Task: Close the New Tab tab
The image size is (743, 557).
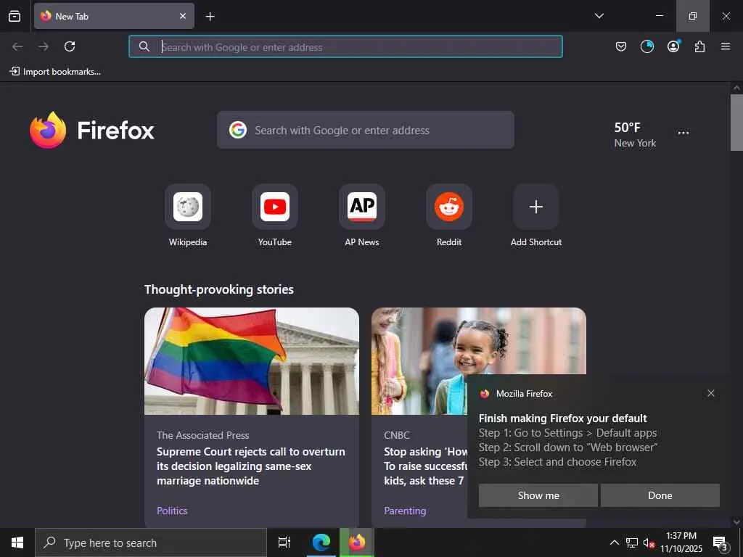Action: coord(183,16)
